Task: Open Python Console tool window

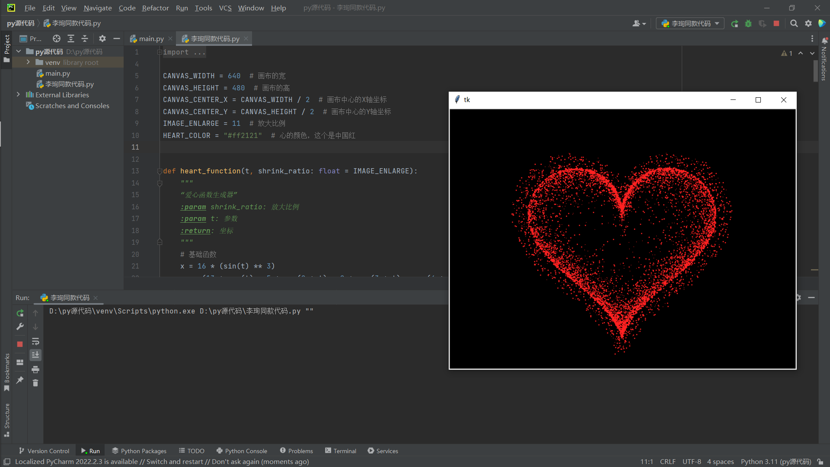Action: pos(242,451)
